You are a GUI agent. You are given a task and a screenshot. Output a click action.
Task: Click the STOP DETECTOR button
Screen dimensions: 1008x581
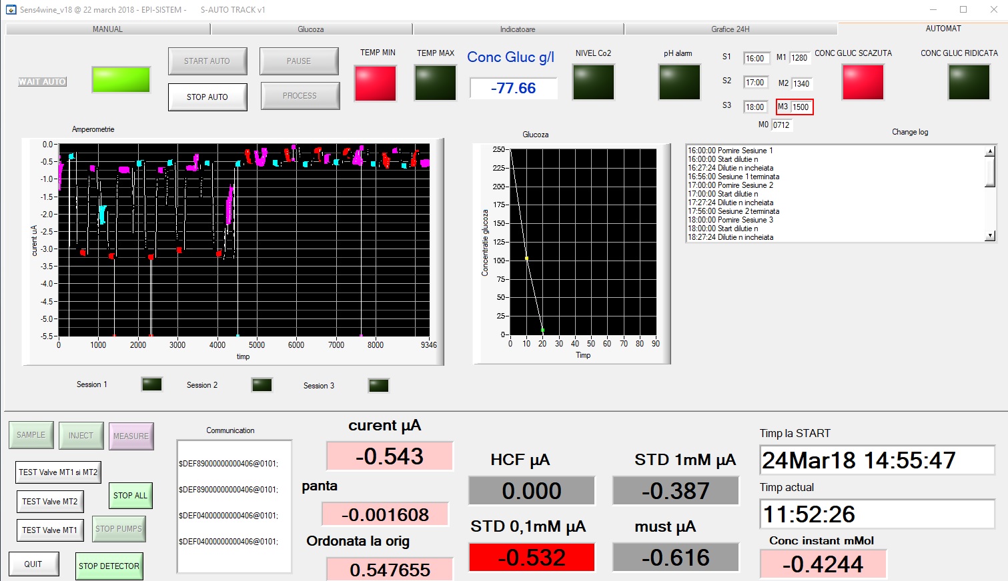click(x=109, y=566)
